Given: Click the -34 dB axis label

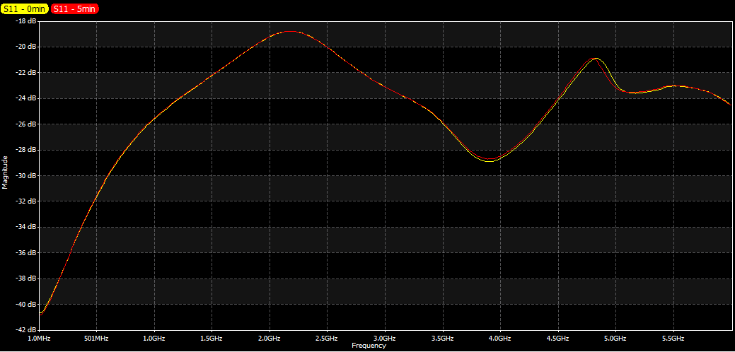Looking at the screenshot, I should [x=25, y=227].
